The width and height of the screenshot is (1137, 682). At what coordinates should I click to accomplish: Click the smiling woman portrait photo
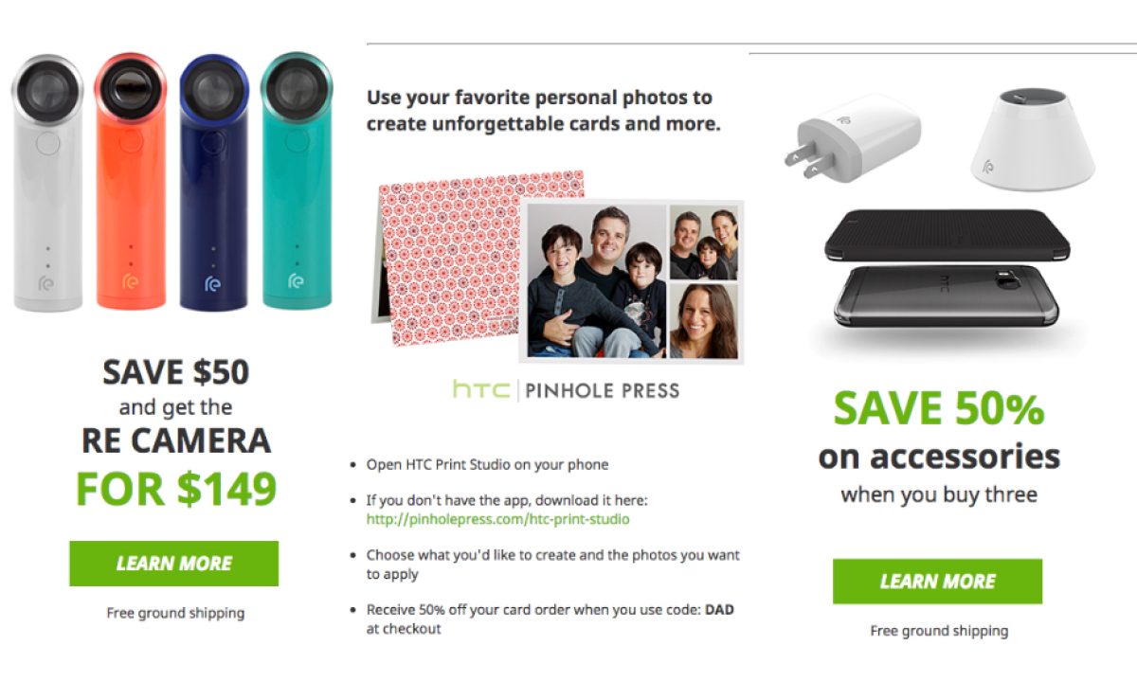point(703,320)
